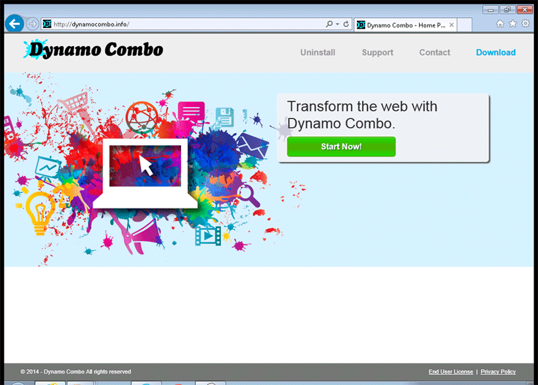Open the browser Home page icon

[500, 23]
